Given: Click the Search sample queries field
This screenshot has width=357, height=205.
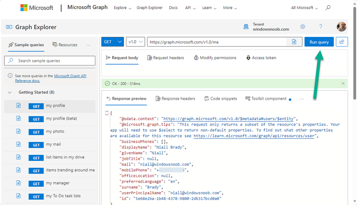Looking at the screenshot, I should point(50,61).
